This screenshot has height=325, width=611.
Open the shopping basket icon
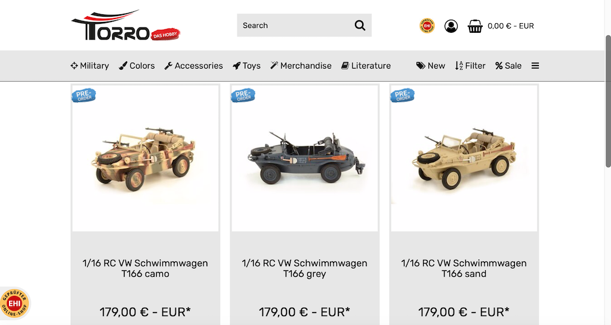(x=475, y=26)
